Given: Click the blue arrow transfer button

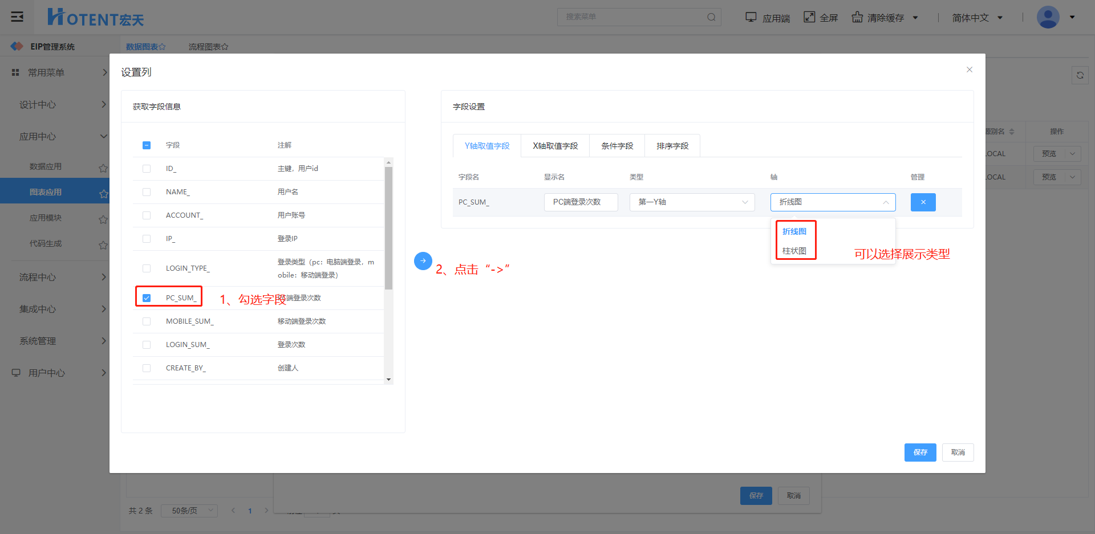Looking at the screenshot, I should pyautogui.click(x=423, y=261).
